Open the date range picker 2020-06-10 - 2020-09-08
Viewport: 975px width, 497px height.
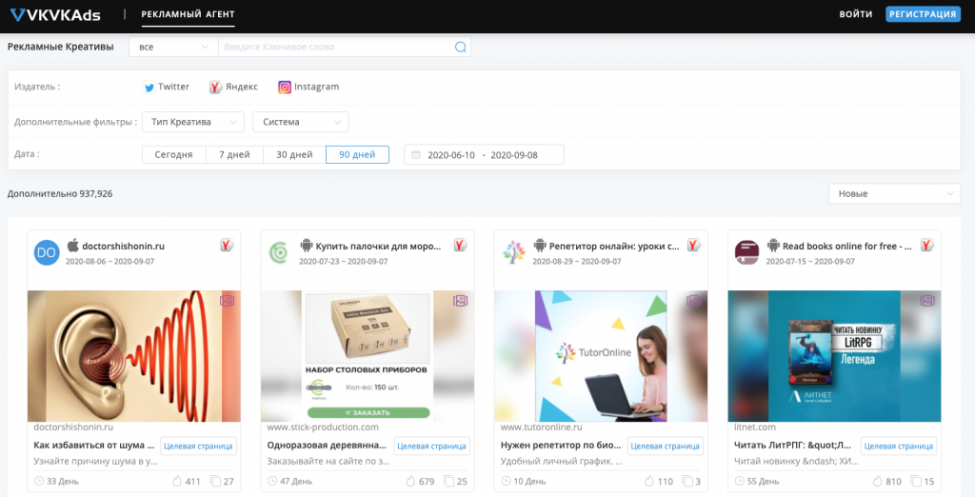484,155
